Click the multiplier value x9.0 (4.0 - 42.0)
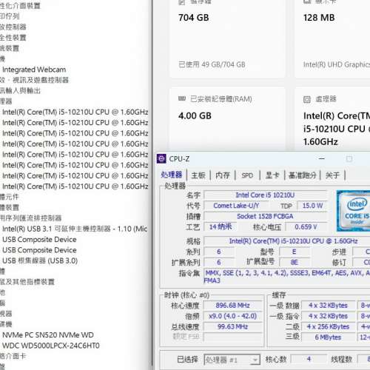The height and width of the screenshot is (370, 370). pos(232,316)
